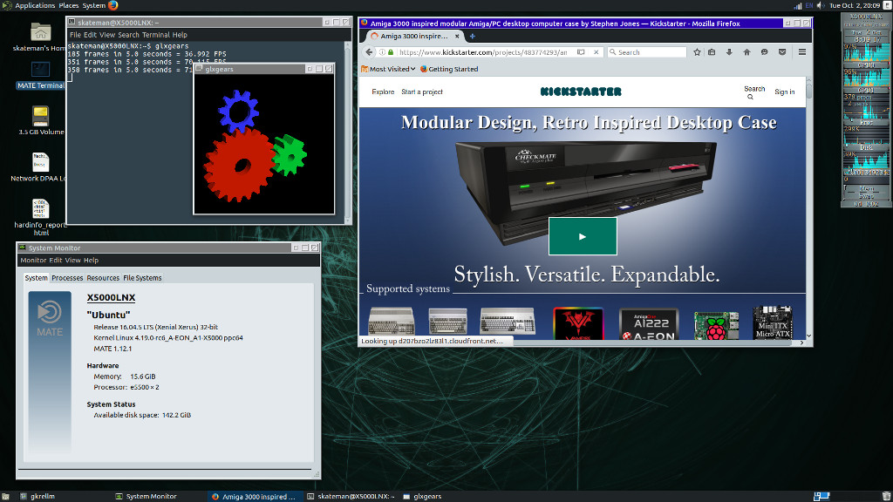Image resolution: width=893 pixels, height=502 pixels.
Task: Show Firefox bookmarks list icon
Action: tap(712, 51)
